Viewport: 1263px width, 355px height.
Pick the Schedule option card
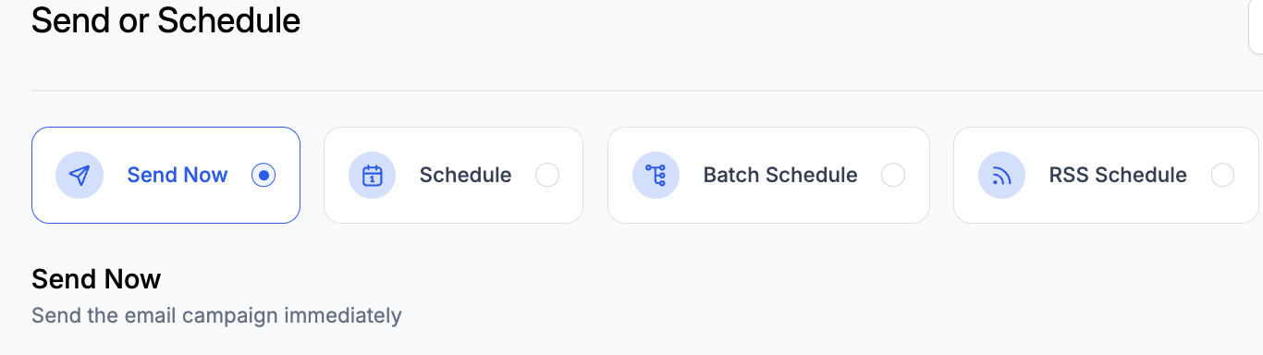point(453,175)
